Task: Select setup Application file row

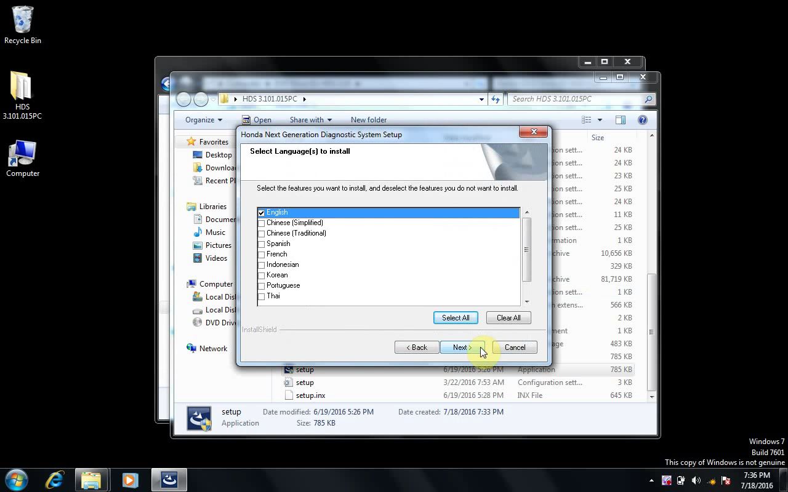Action: click(459, 370)
